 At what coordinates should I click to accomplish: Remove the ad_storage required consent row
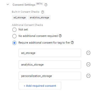88,53
